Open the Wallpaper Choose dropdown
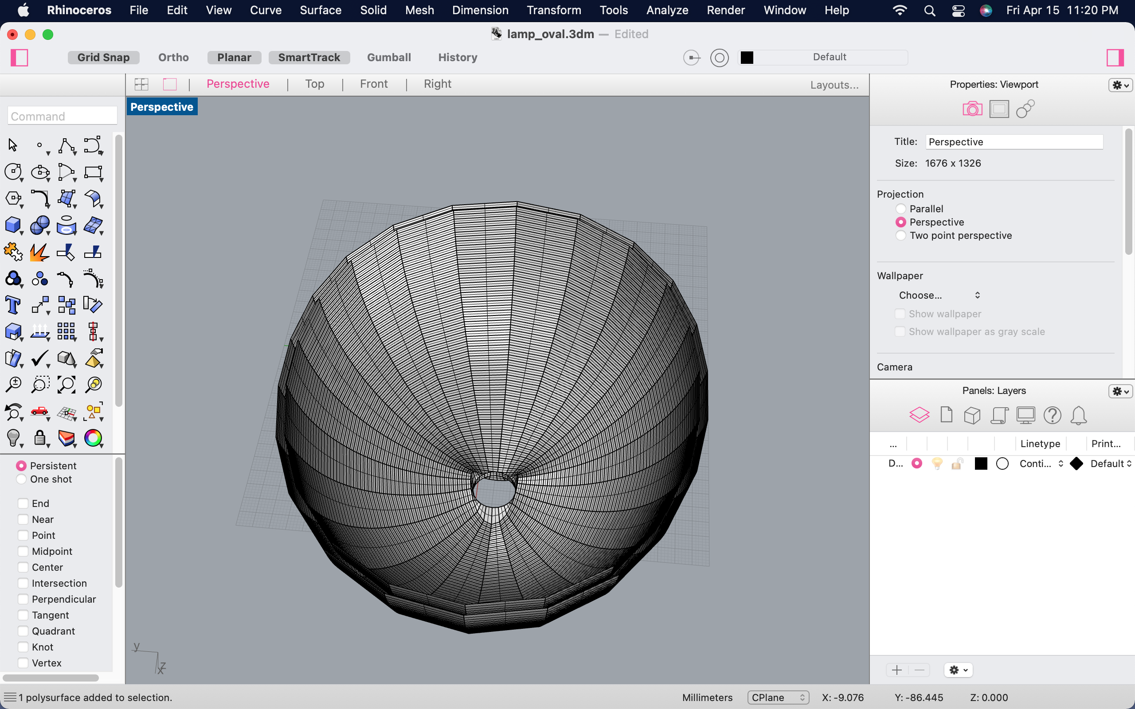Image resolution: width=1135 pixels, height=709 pixels. (x=939, y=295)
